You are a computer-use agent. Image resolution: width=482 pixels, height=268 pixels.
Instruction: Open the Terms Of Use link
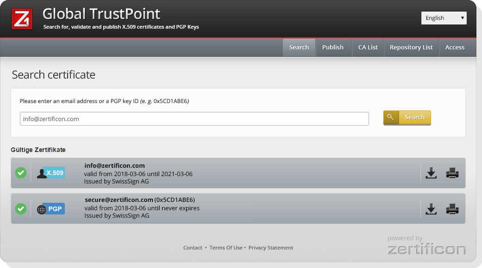click(x=226, y=248)
